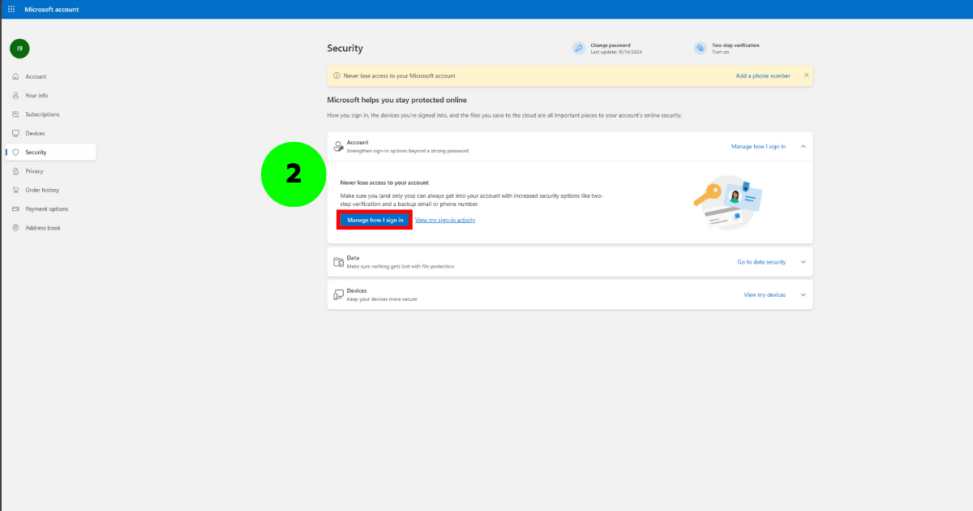The height and width of the screenshot is (511, 973).
Task: Click the cart icon beside Order history
Action: coord(15,190)
